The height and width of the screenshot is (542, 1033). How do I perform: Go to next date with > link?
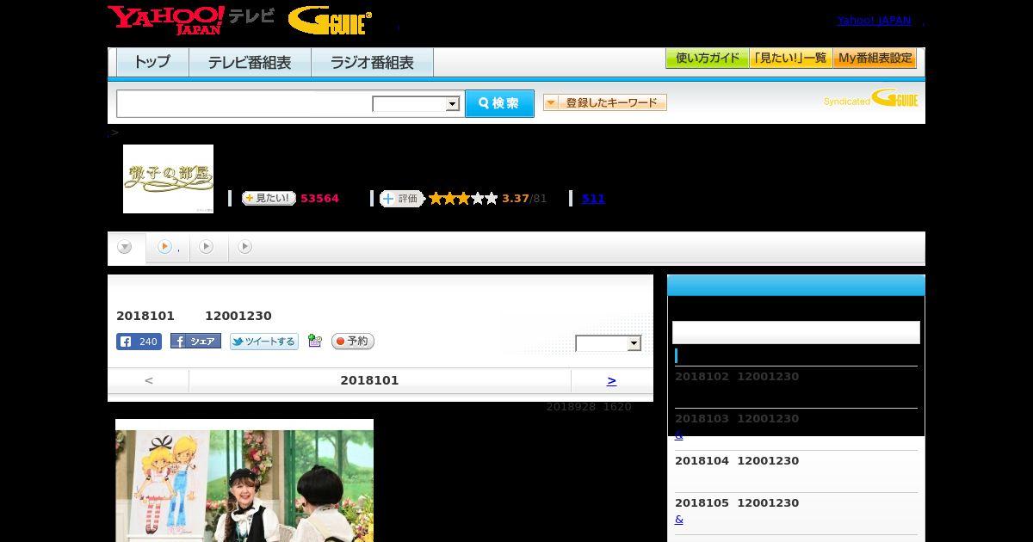click(x=611, y=380)
